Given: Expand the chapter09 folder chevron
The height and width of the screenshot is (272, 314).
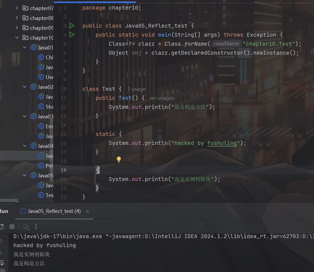Looking at the screenshot, I should coord(17,28).
